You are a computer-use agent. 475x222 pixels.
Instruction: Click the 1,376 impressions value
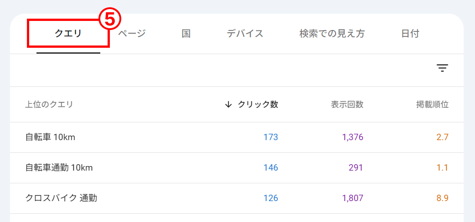(353, 137)
